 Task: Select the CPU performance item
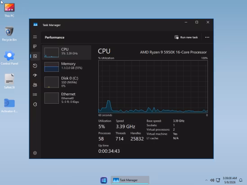(x=66, y=53)
